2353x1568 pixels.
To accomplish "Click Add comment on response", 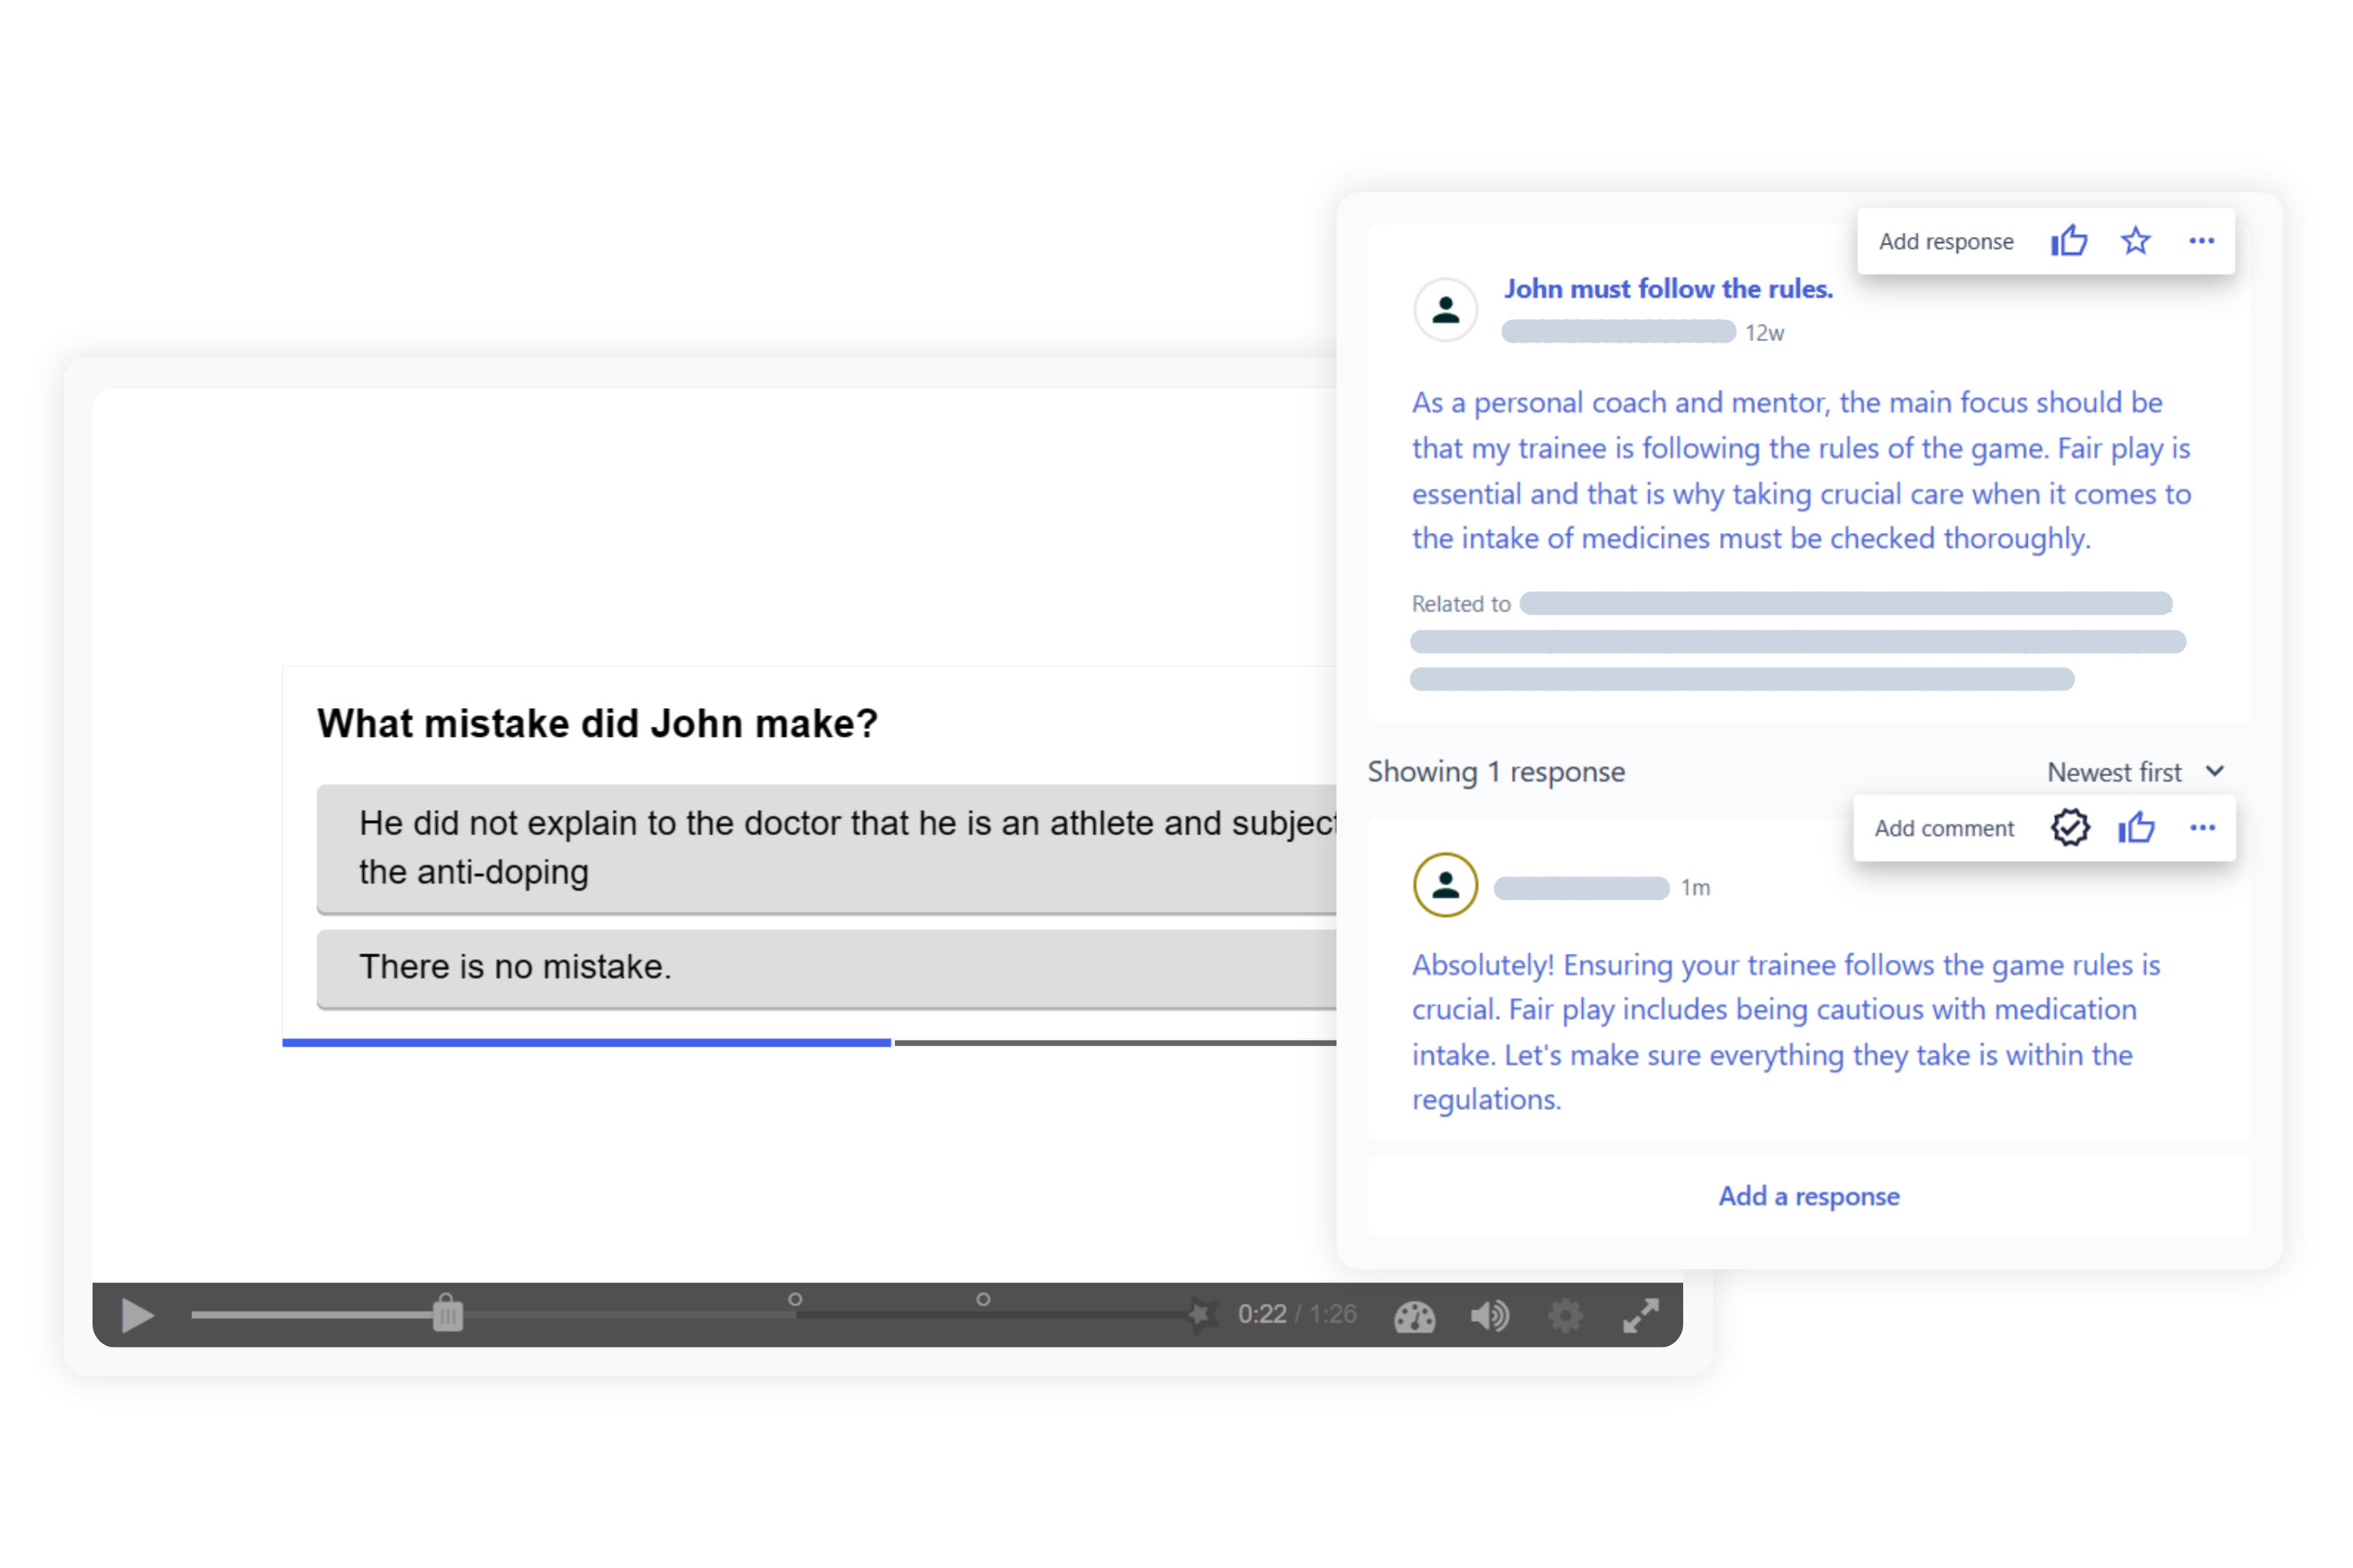I will point(1944,829).
